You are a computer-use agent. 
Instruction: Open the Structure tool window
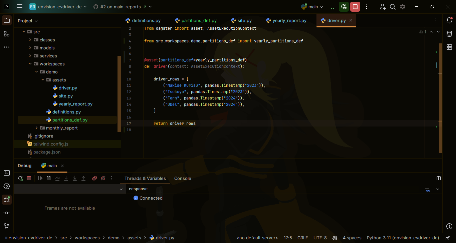(x=7, y=34)
